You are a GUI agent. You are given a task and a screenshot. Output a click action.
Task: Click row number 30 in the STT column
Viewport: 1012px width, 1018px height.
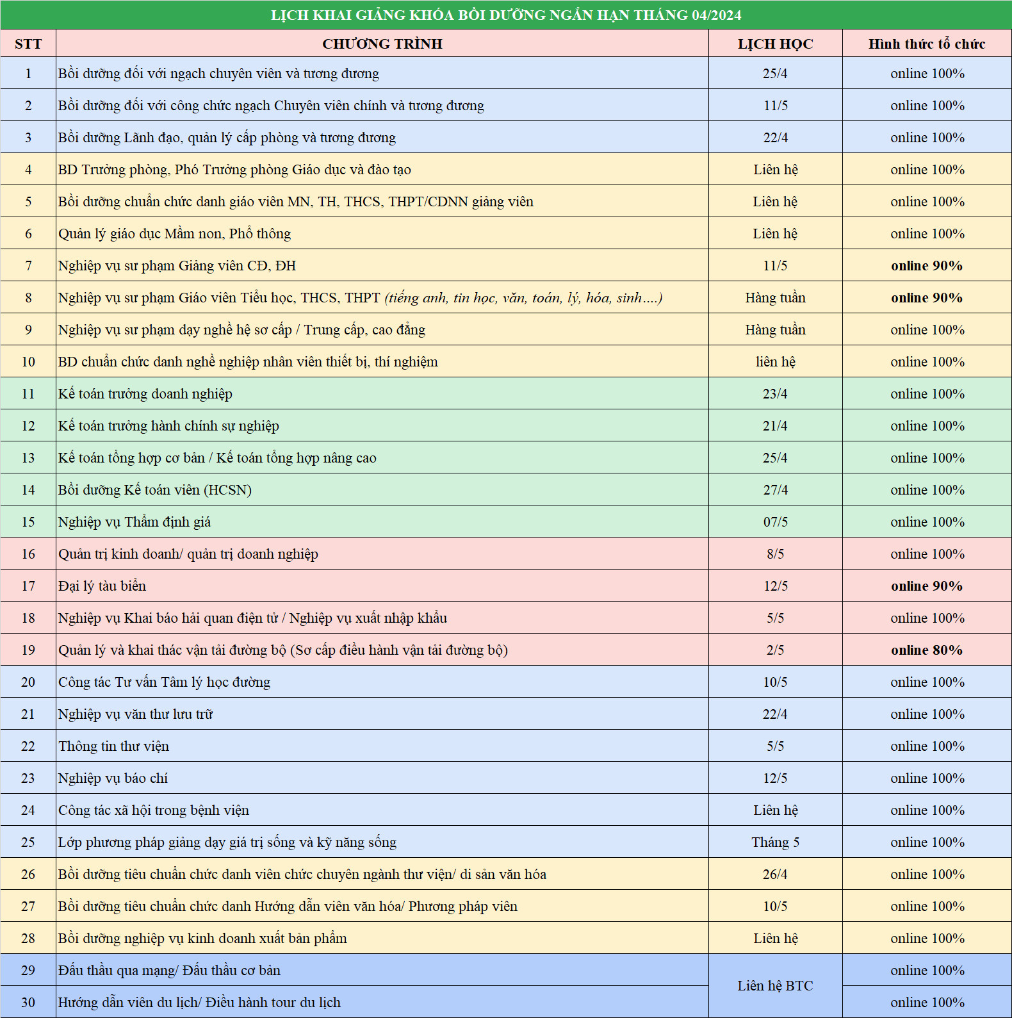pos(28,1002)
